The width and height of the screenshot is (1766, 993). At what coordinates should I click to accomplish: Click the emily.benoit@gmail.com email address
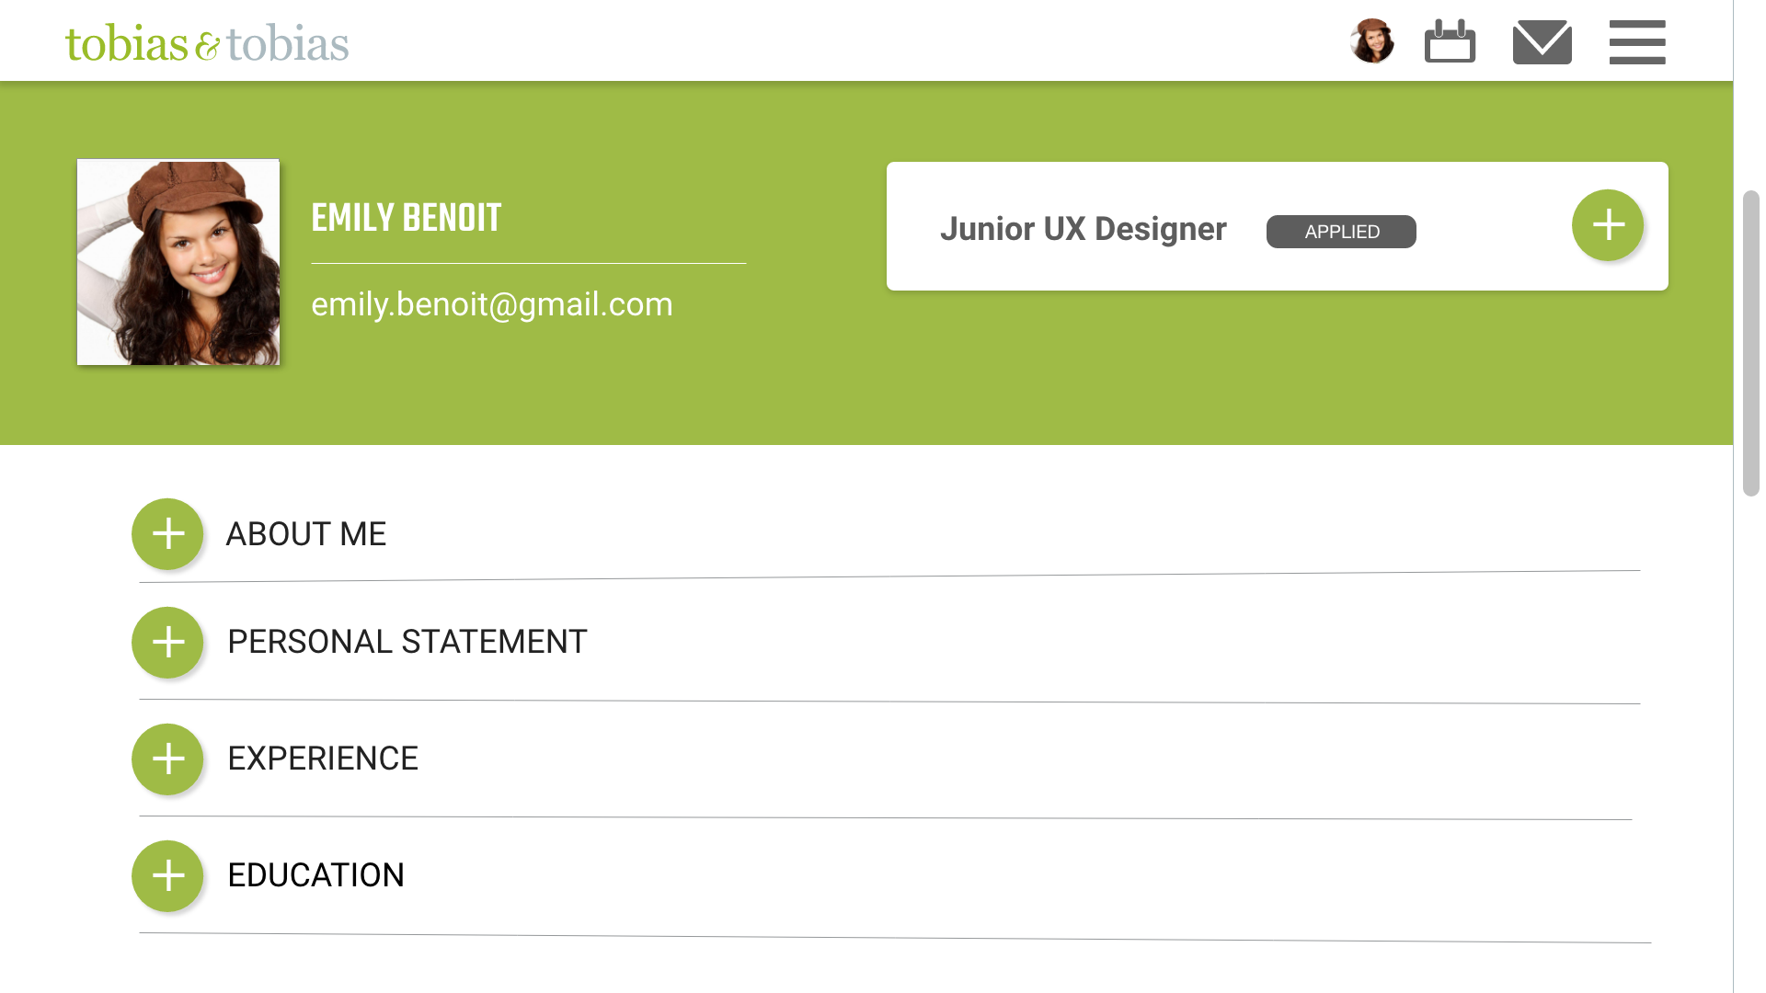[x=492, y=304]
